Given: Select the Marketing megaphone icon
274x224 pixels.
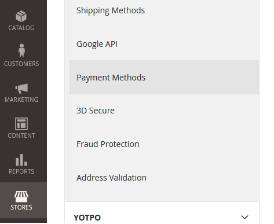Looking at the screenshot, I should click(21, 89).
